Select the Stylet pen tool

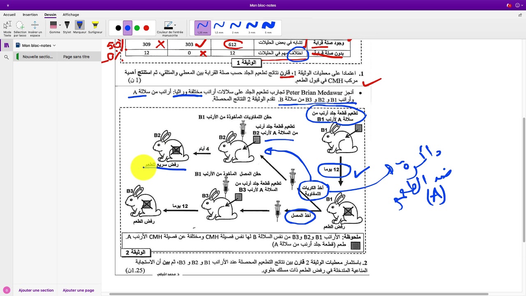[67, 28]
